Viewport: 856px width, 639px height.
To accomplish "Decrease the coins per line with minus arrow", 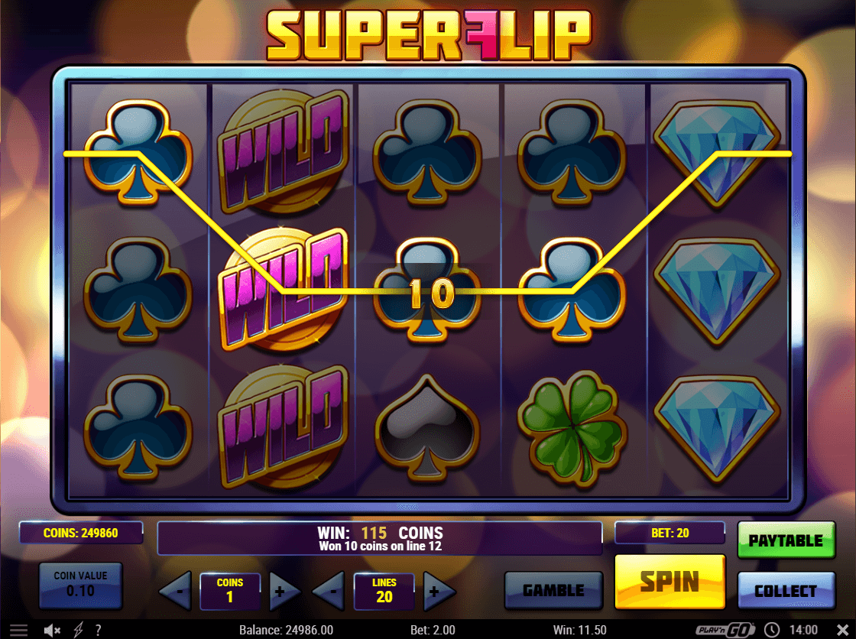I will click(176, 590).
